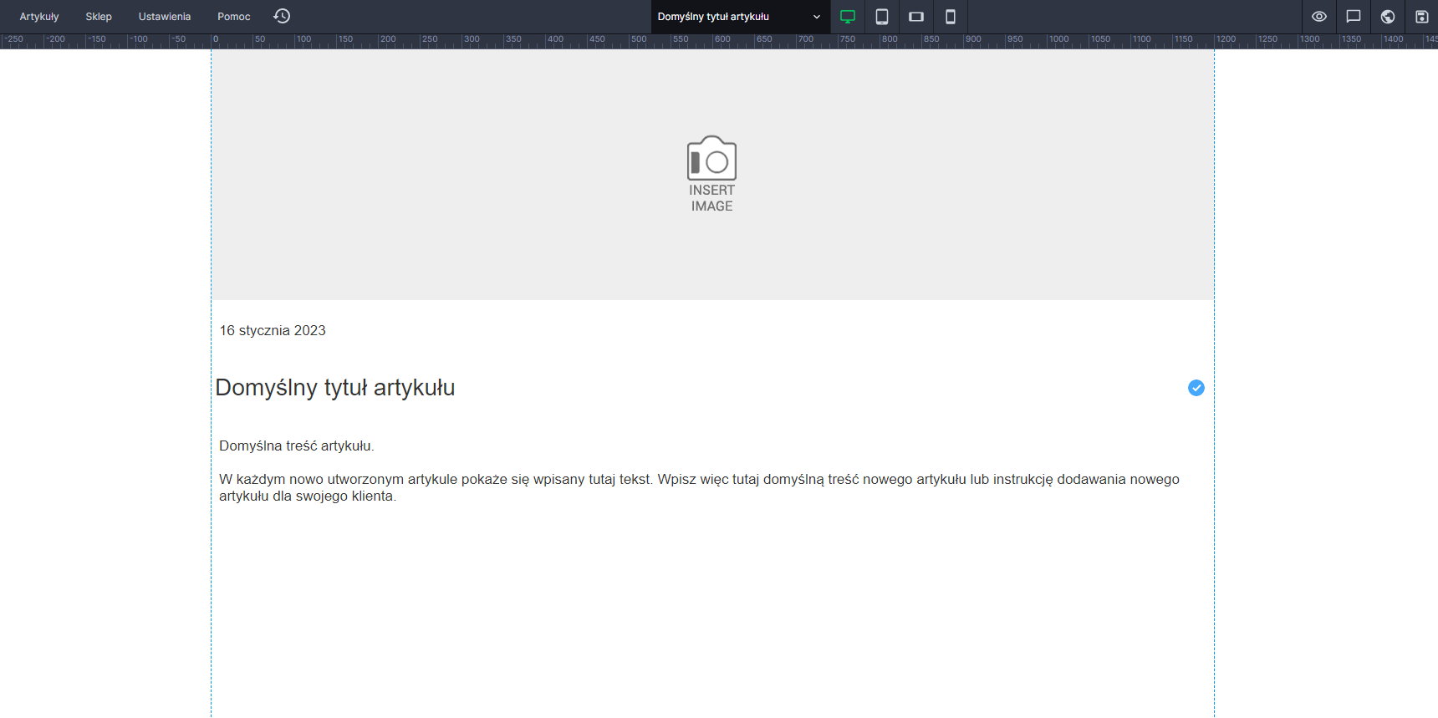Save using the floppy disk icon
The image size is (1438, 718).
pos(1421,17)
